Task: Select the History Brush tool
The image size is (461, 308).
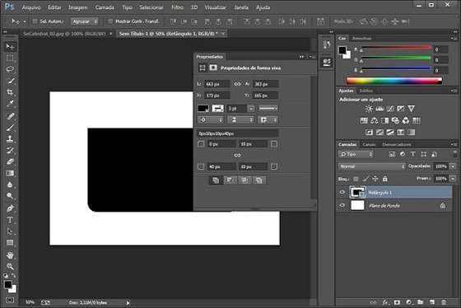Action: tap(10, 150)
